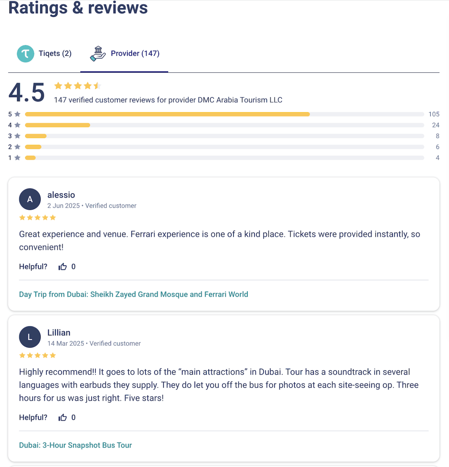Switch to the Tiqets (2) tab
The image size is (449, 467).
coord(55,54)
